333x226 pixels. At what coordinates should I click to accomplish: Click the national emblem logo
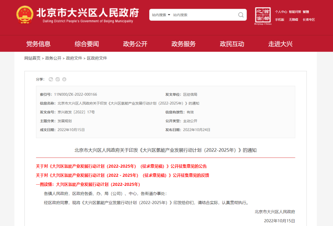(x=25, y=15)
